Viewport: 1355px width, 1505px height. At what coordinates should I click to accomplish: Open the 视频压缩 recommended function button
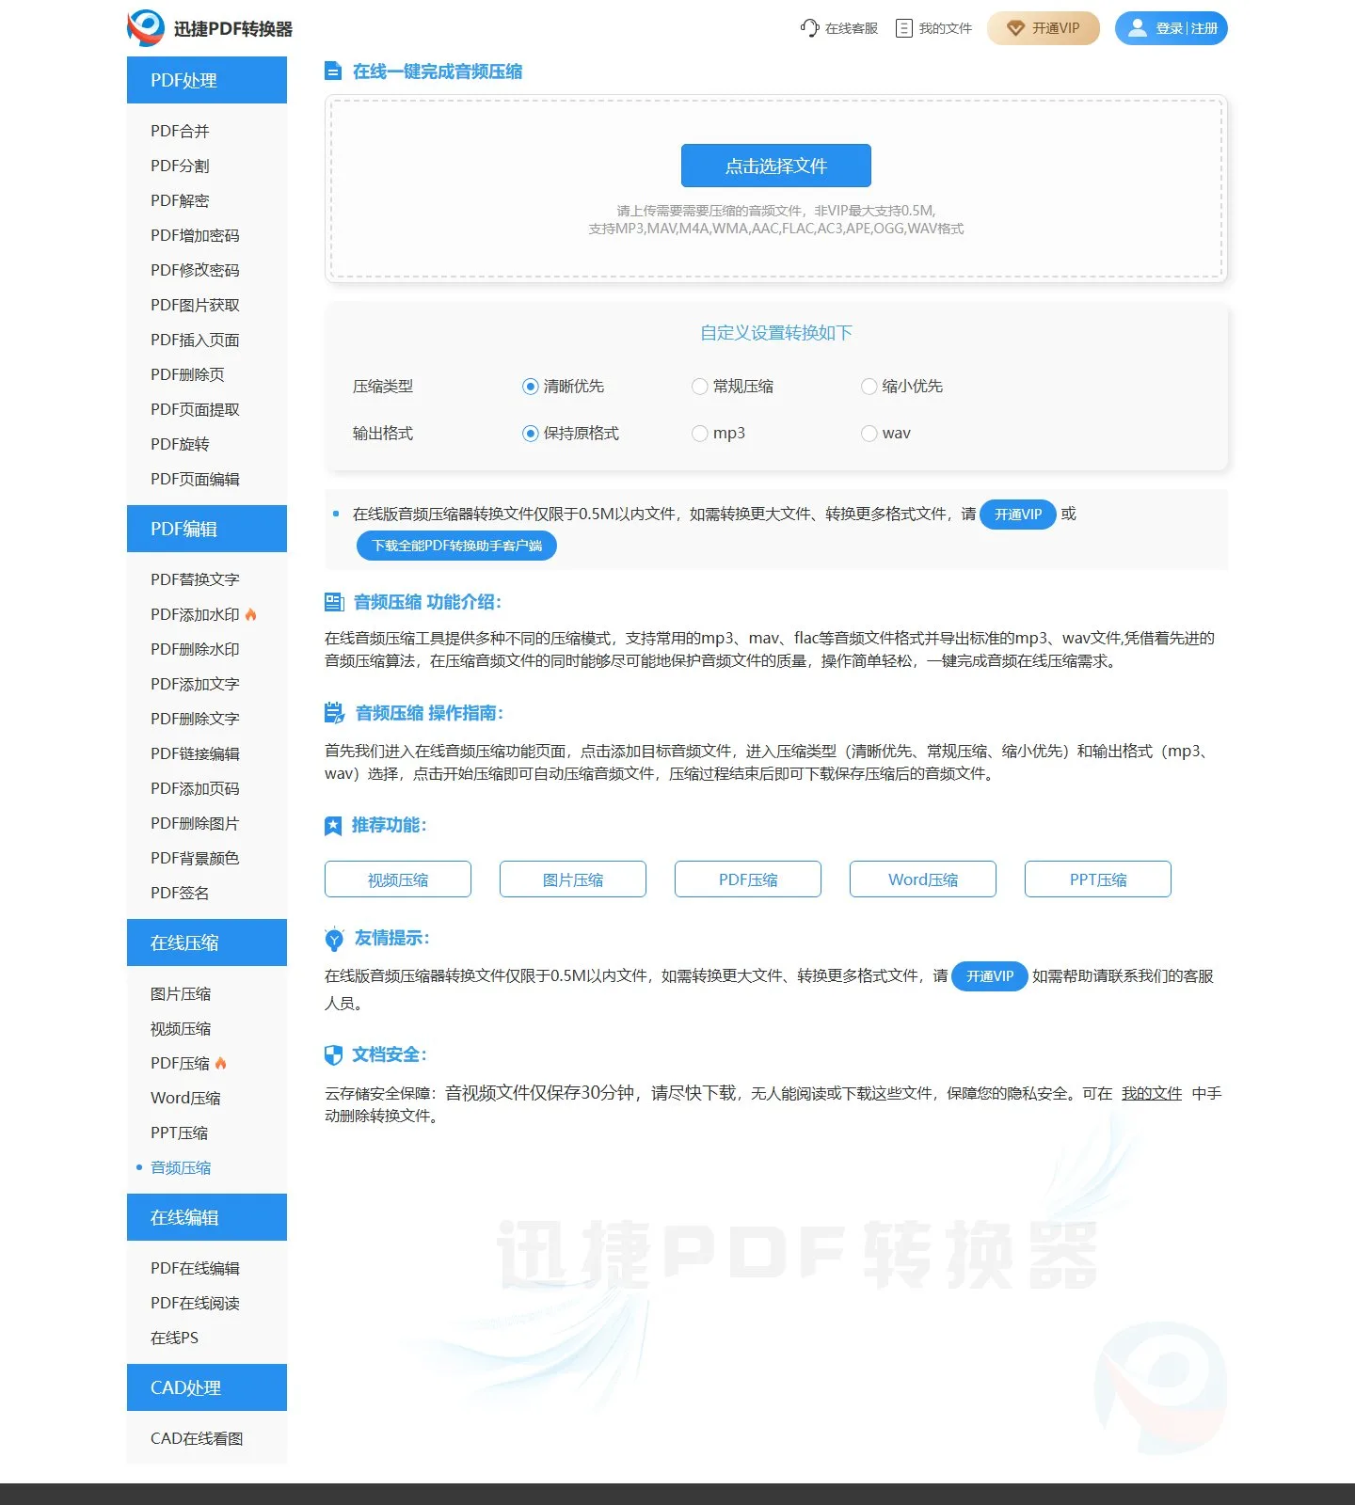pos(398,879)
